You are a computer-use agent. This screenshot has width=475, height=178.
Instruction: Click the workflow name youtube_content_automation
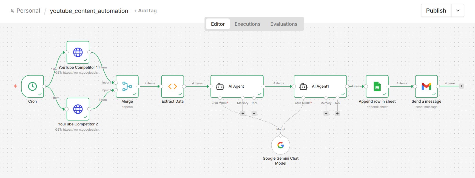pos(89,11)
